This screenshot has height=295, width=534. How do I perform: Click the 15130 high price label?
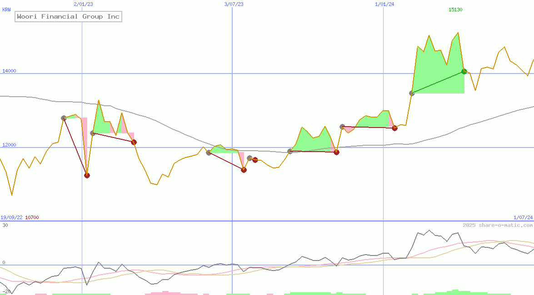[455, 10]
